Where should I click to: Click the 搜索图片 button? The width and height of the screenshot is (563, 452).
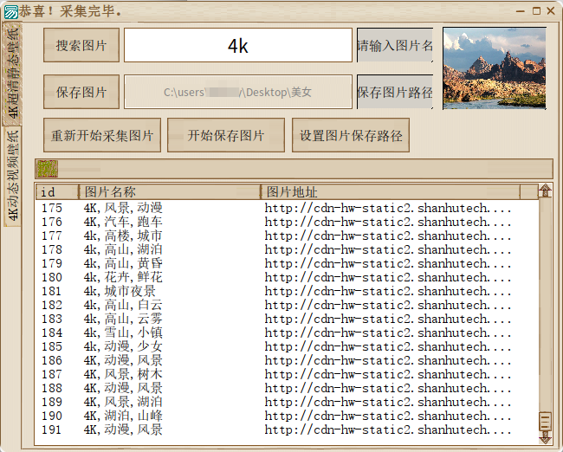click(81, 46)
